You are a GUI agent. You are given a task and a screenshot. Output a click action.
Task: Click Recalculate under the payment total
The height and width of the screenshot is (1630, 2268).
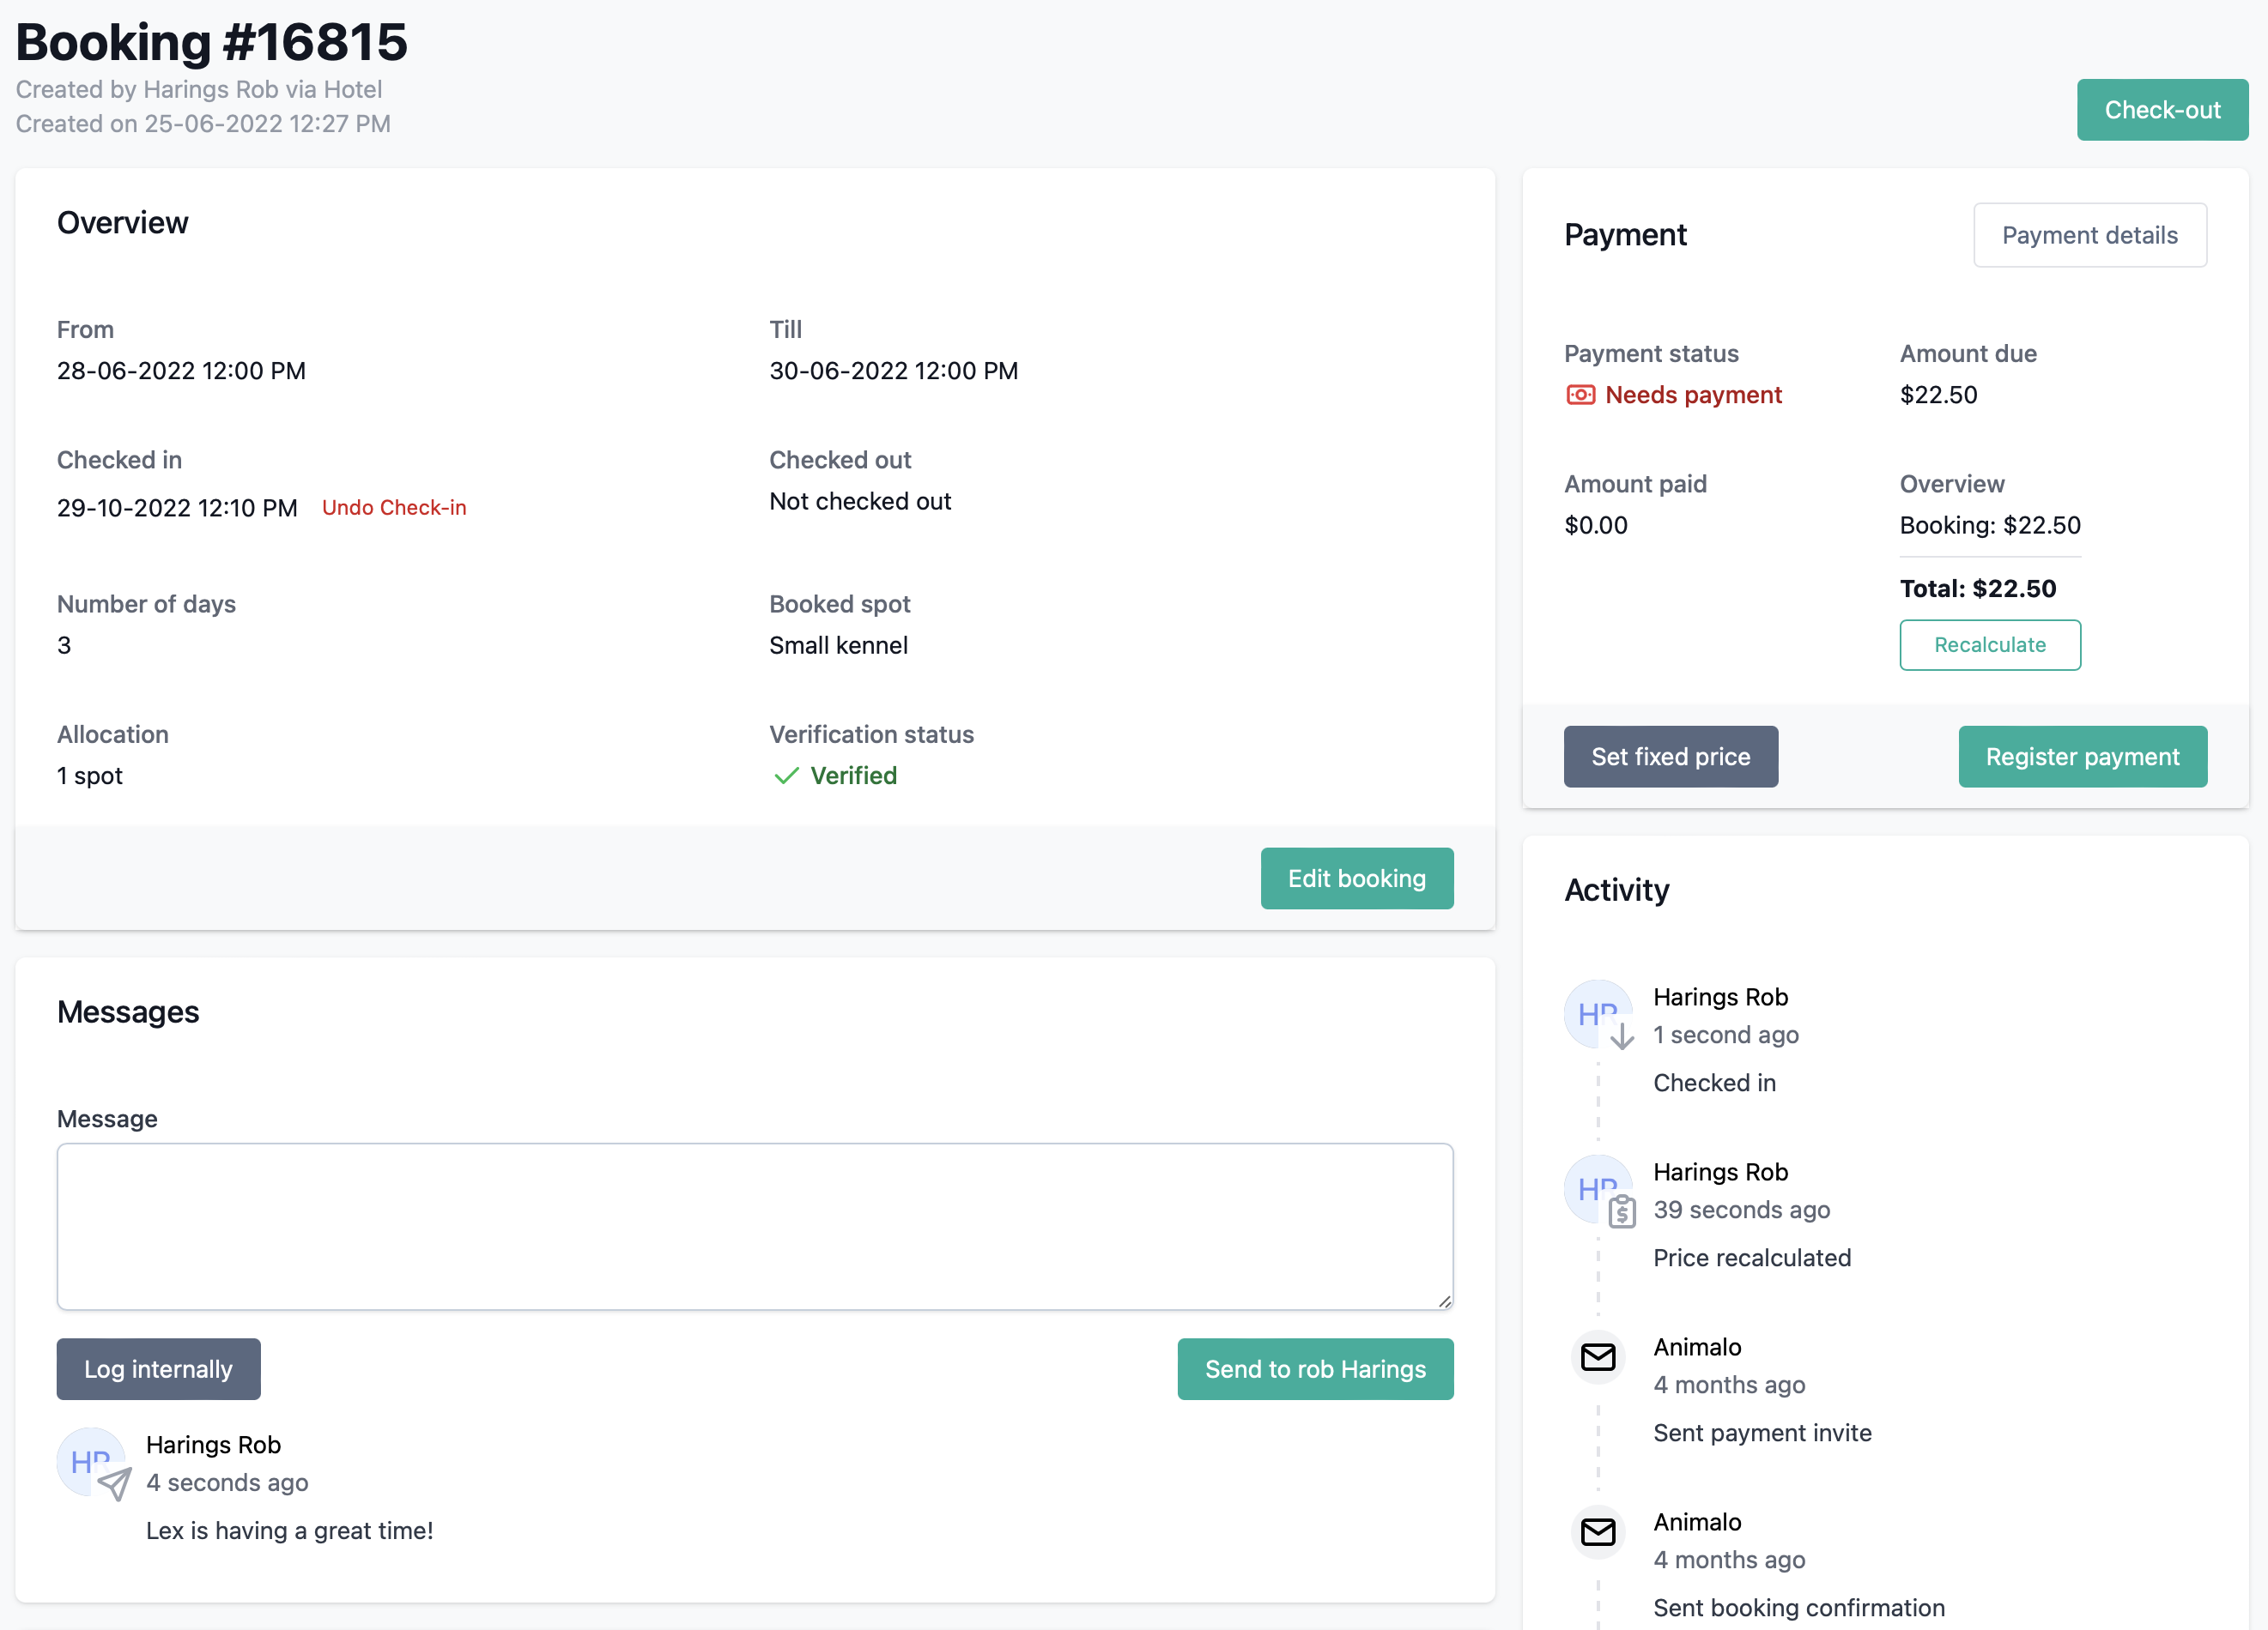[x=1990, y=644]
